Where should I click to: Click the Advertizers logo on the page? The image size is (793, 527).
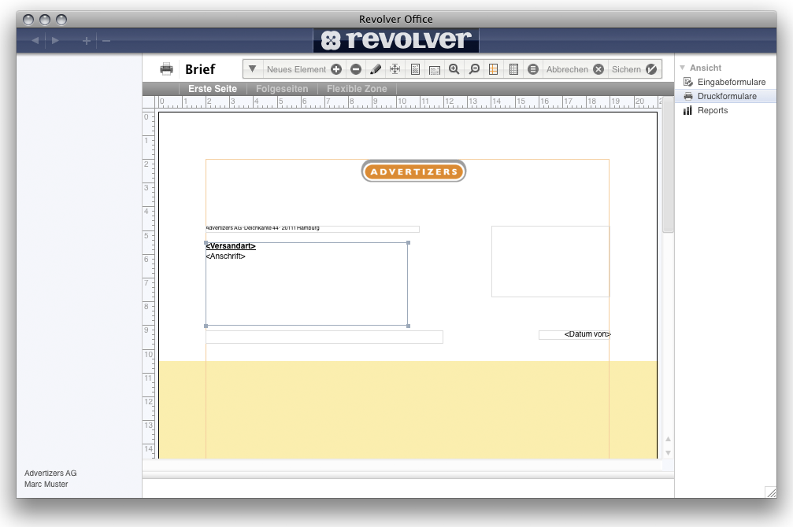pyautogui.click(x=413, y=171)
